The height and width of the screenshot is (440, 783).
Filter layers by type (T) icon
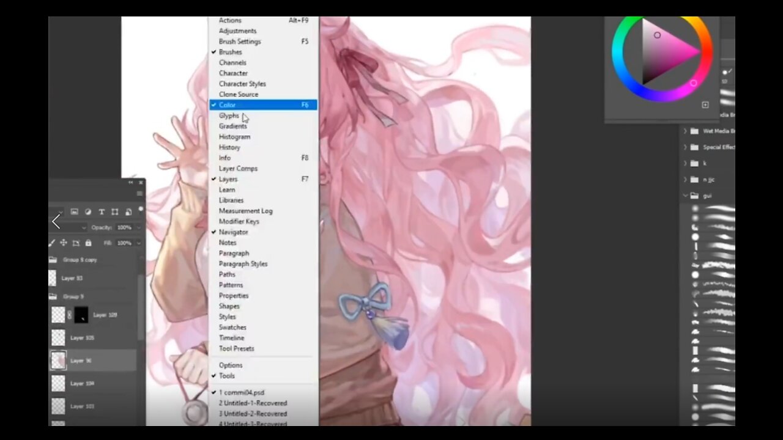[x=102, y=212]
